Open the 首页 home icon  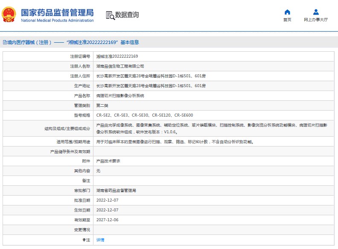coord(287,12)
